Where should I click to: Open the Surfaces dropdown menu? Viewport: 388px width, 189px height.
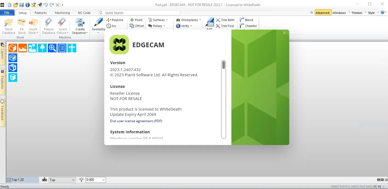tap(158, 20)
